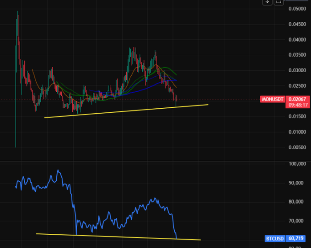Click the 09:48:17 candle countdown timer
The image size is (311, 248).
tap(298, 105)
